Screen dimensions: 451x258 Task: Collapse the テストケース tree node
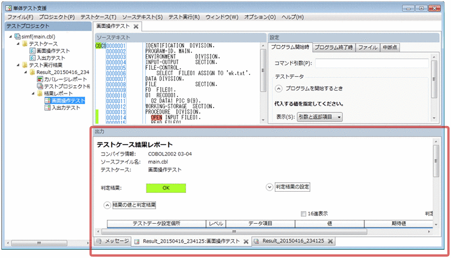[x=18, y=44]
